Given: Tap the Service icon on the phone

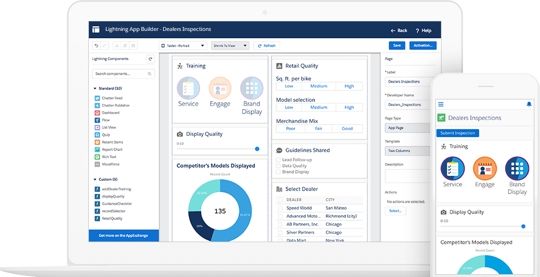Looking at the screenshot, I should point(452,169).
